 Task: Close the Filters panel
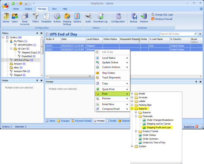(41, 33)
